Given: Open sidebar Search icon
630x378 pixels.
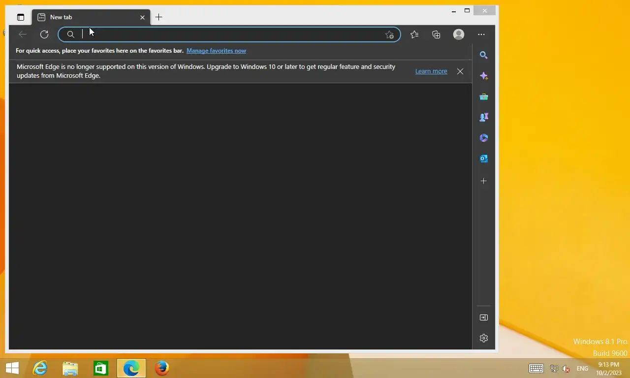Looking at the screenshot, I should (484, 55).
